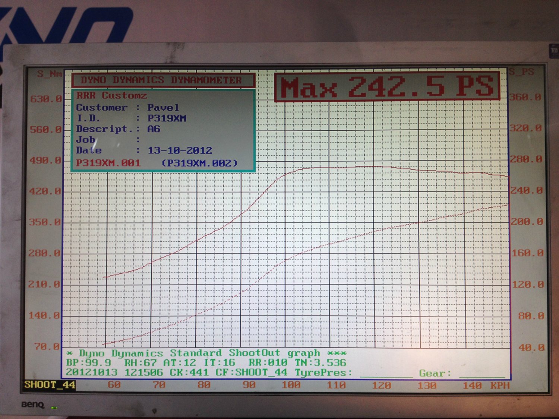
Task: Select the CF:SHOOT_44 entry
Action: pos(252,372)
